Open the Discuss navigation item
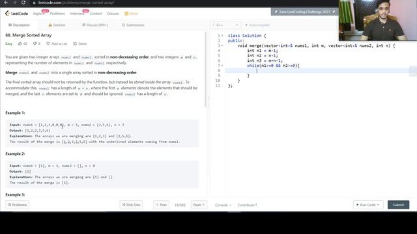 pos(113,14)
